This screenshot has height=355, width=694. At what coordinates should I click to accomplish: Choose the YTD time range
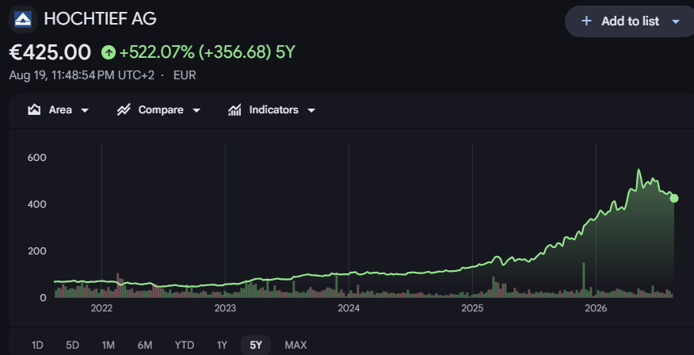coord(183,345)
